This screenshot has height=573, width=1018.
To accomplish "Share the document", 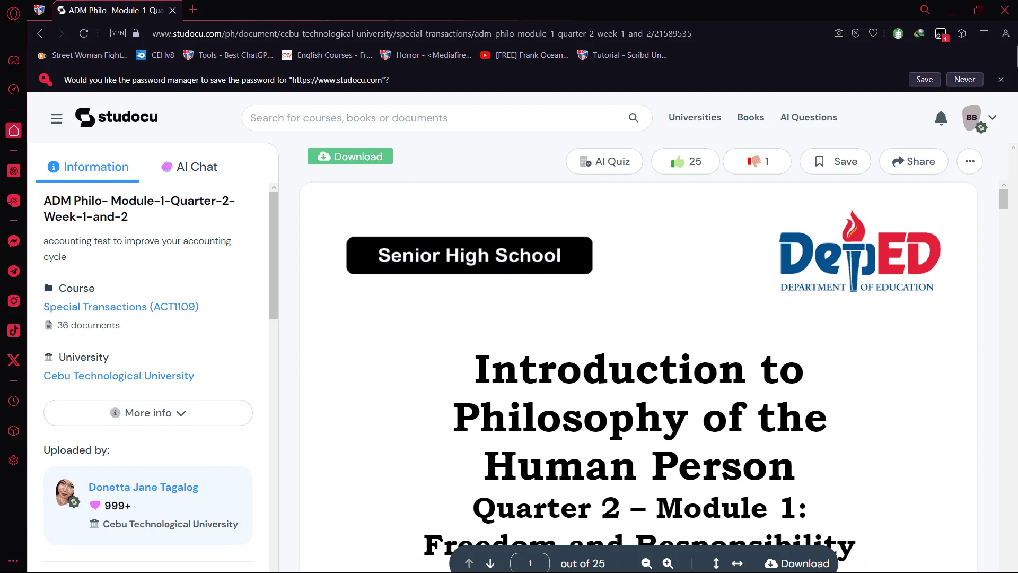I will [x=914, y=161].
